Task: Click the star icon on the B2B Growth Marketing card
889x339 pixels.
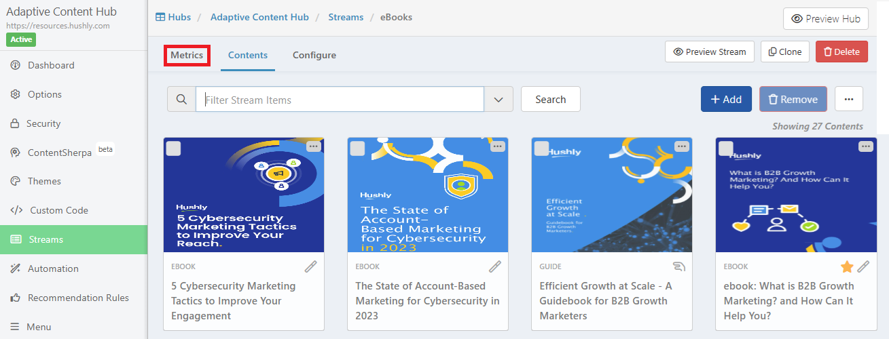Action: pyautogui.click(x=847, y=266)
